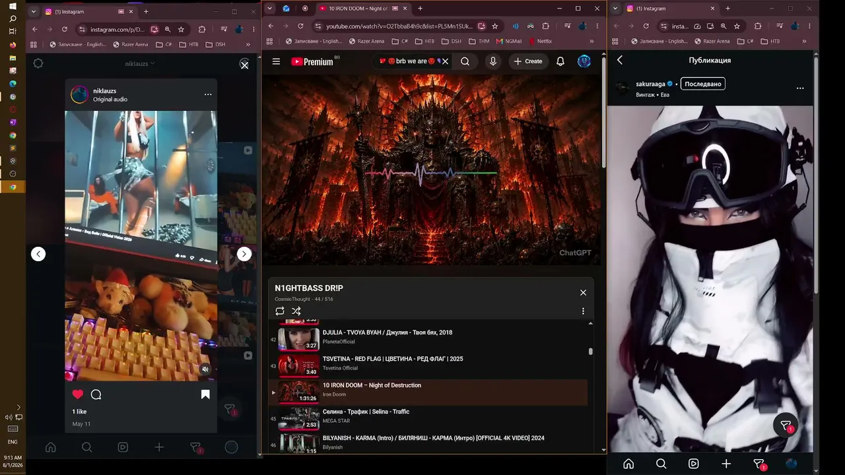
Task: Open the three-dot options on sakuraaga post
Action: point(800,88)
